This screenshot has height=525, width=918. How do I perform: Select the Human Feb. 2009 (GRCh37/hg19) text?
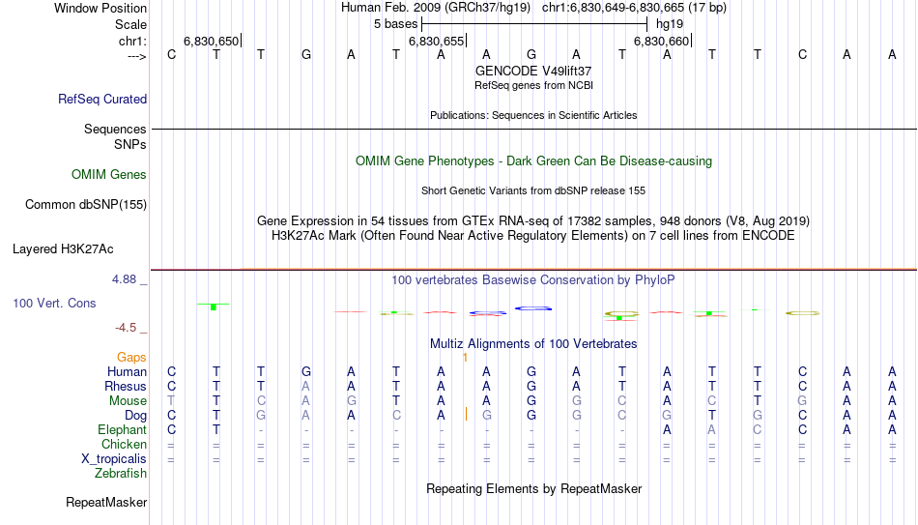coord(436,8)
